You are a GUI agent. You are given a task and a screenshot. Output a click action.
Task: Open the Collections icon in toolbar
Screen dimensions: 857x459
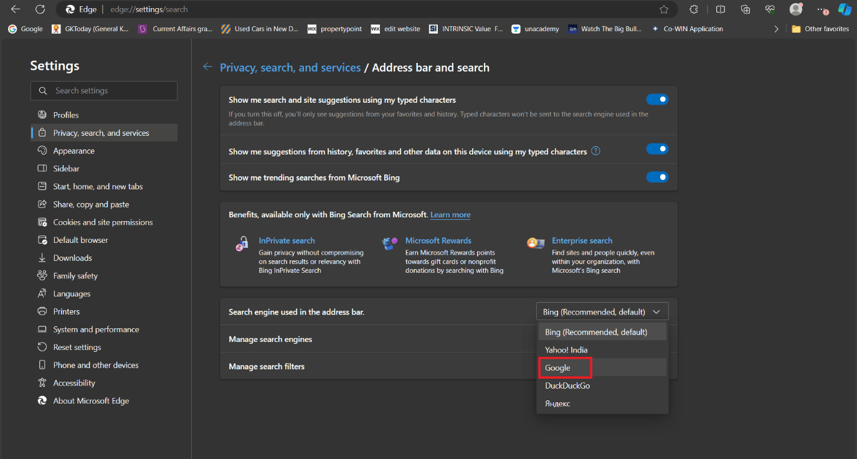pyautogui.click(x=746, y=9)
